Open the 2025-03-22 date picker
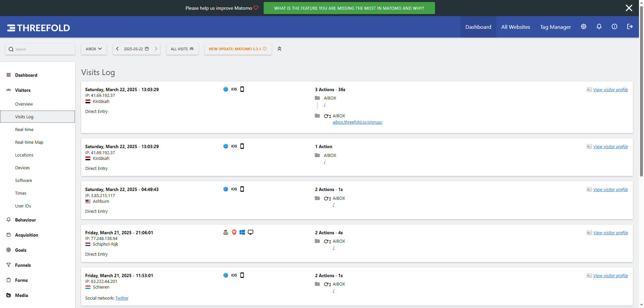 [x=136, y=49]
